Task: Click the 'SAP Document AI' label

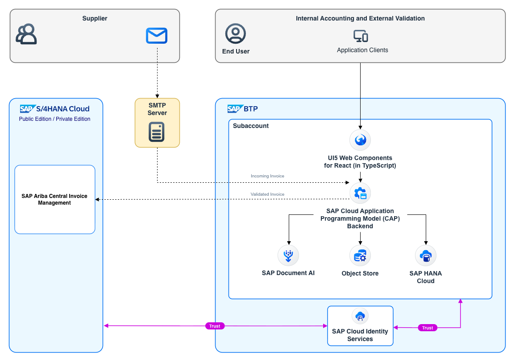Action: 288,273
